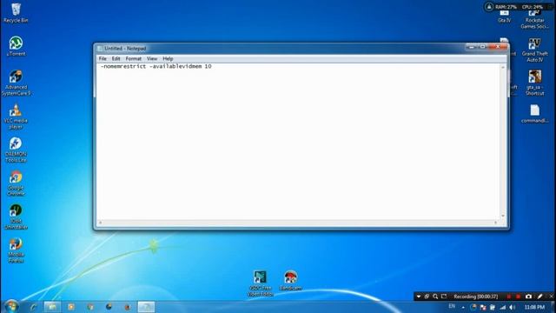Open the volume control in the tray
Image resolution: width=556 pixels, height=313 pixels.
pyautogui.click(x=512, y=307)
